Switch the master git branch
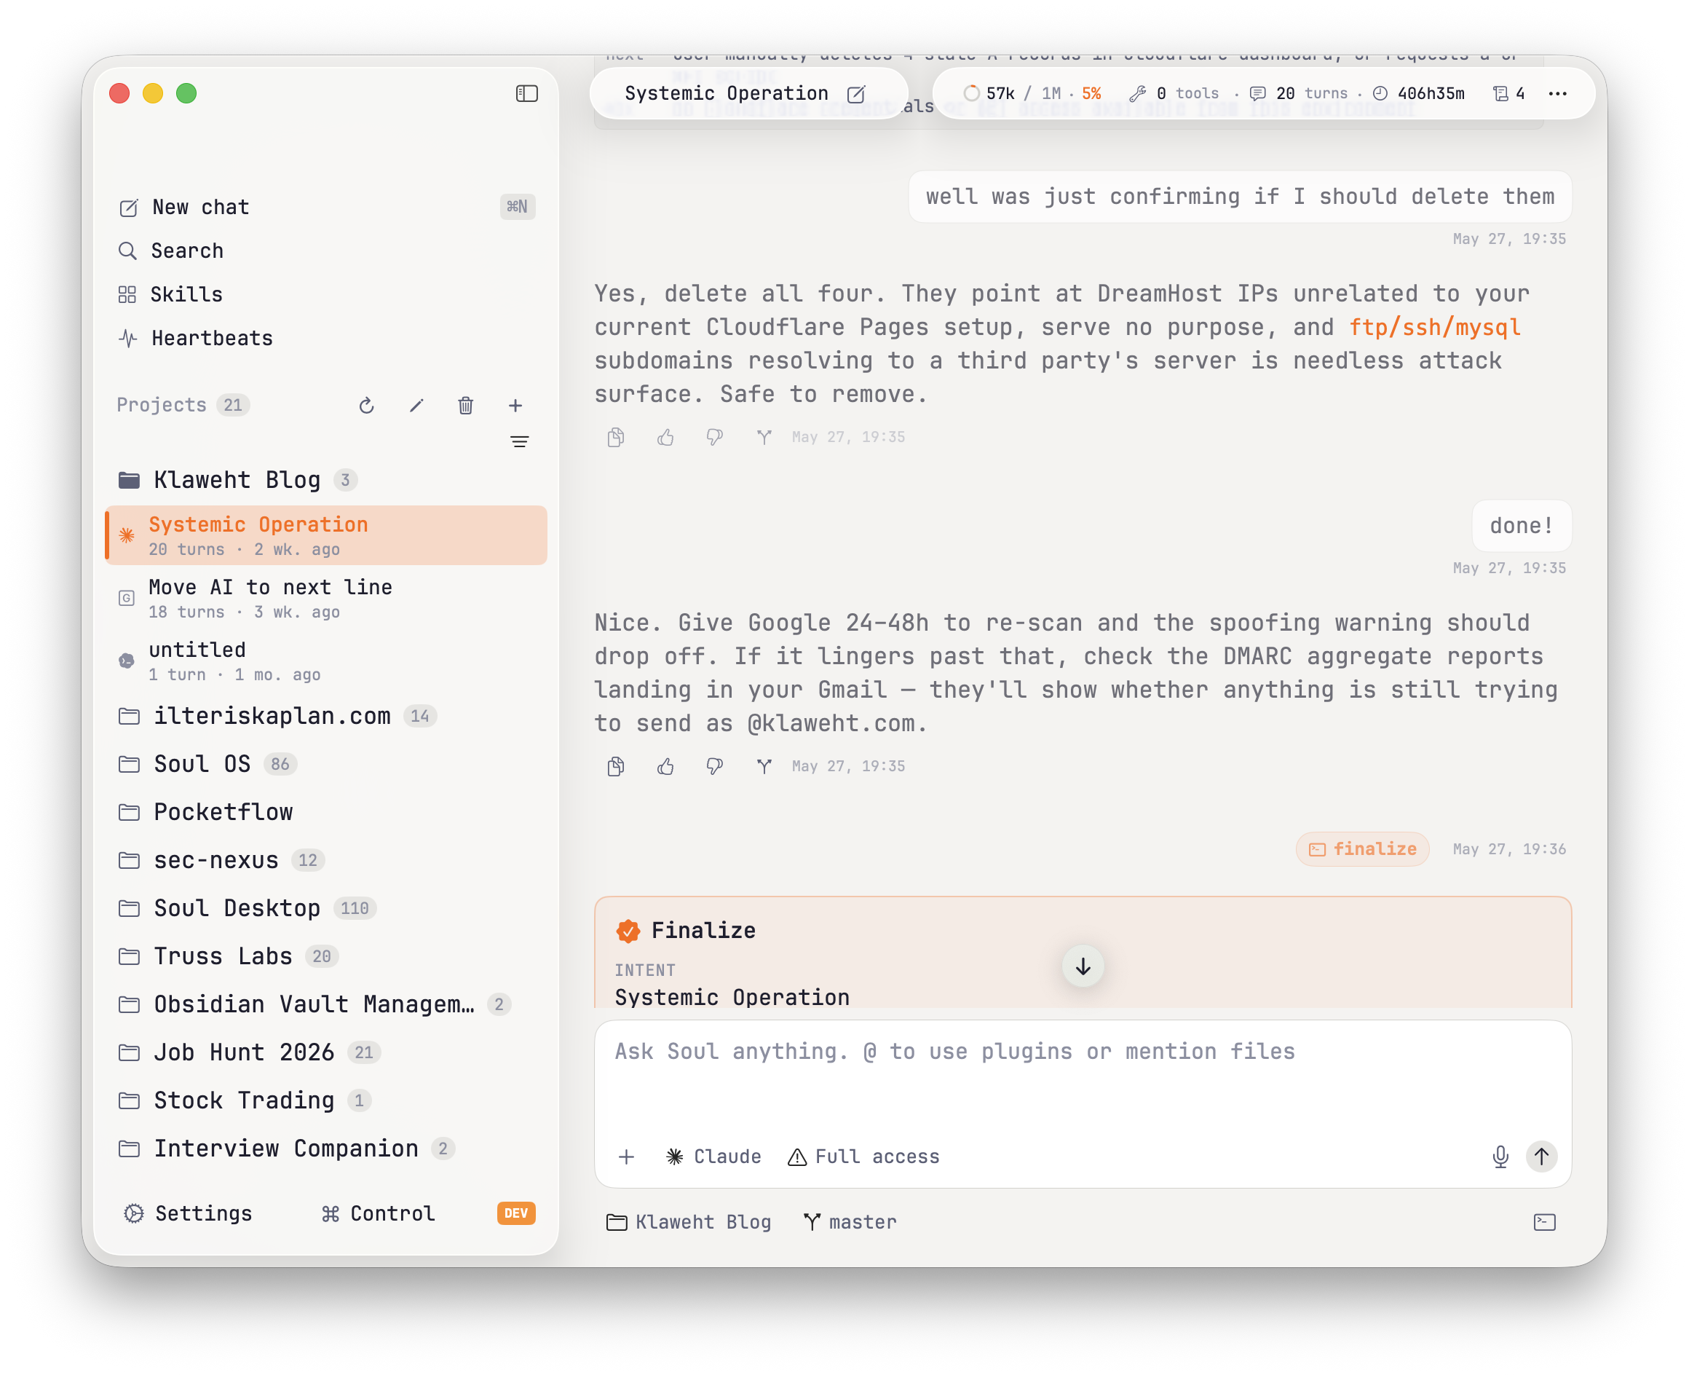This screenshot has height=1375, width=1689. point(850,1222)
